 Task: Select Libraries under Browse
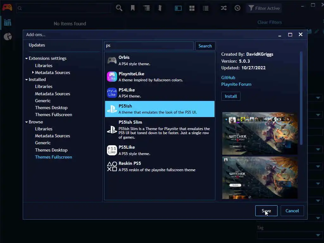(x=44, y=129)
